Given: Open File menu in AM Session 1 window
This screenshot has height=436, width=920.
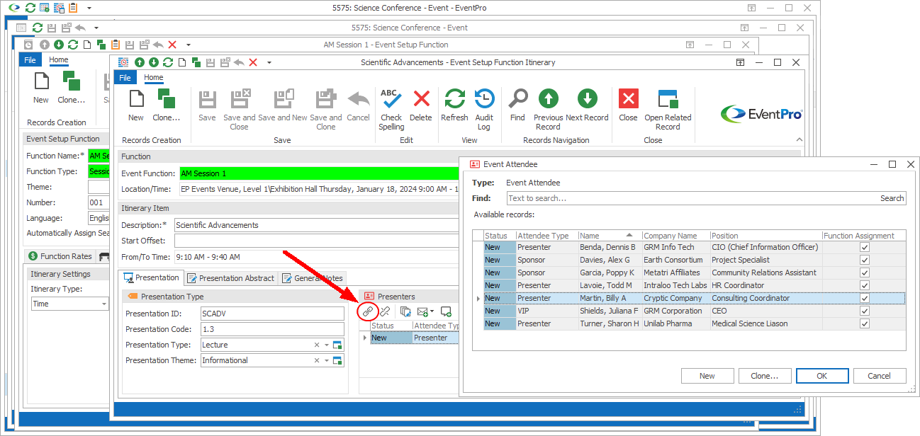Looking at the screenshot, I should point(30,60).
